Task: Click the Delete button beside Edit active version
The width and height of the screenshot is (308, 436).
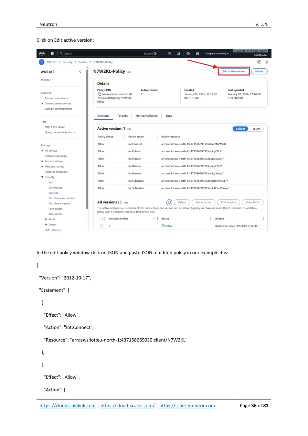Action: (259, 71)
